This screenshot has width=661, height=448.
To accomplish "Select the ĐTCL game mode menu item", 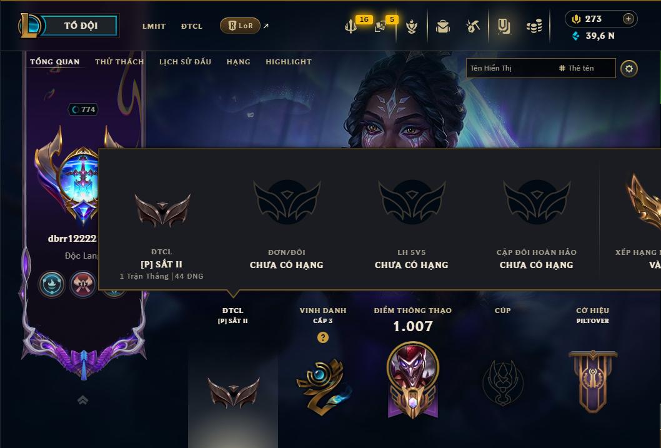I will pos(192,26).
